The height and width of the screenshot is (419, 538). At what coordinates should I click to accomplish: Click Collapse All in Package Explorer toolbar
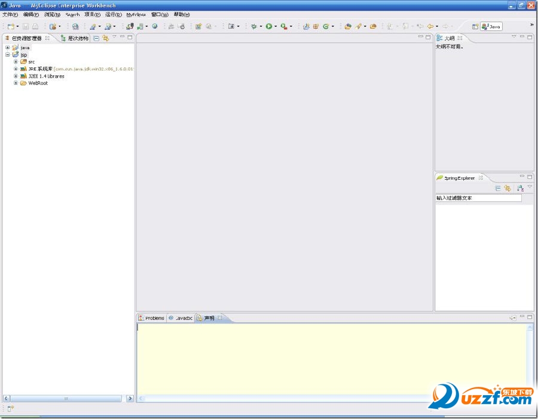click(x=96, y=38)
